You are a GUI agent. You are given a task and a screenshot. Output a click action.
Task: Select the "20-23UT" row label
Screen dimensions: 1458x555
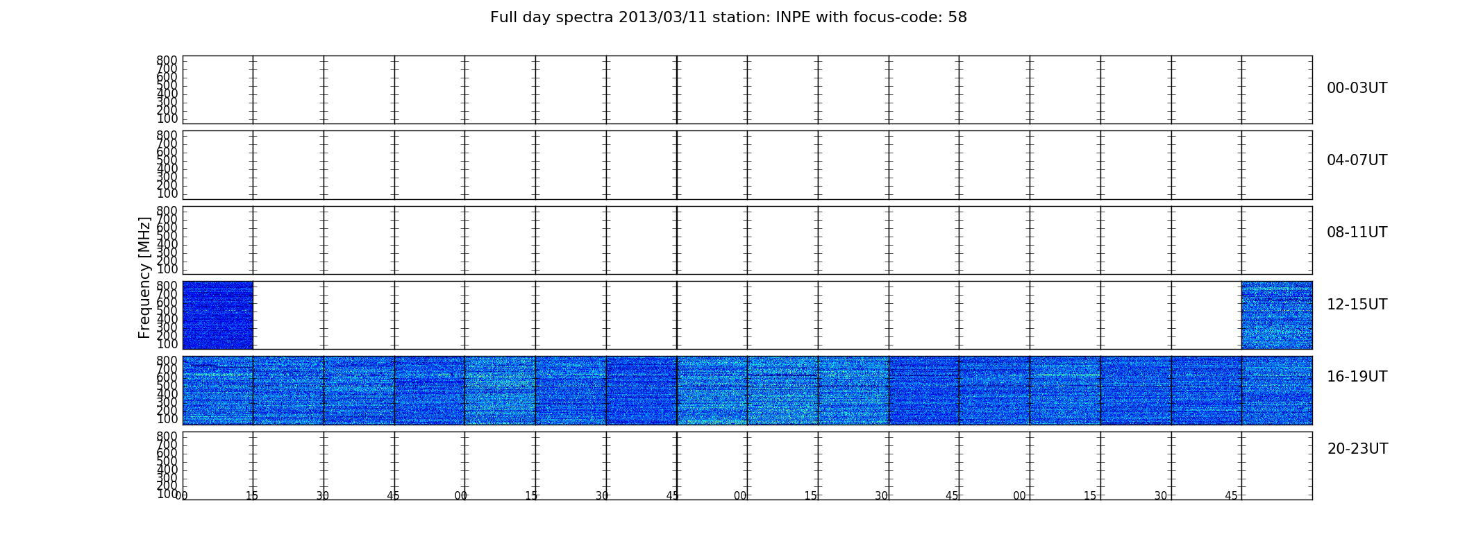(1357, 449)
